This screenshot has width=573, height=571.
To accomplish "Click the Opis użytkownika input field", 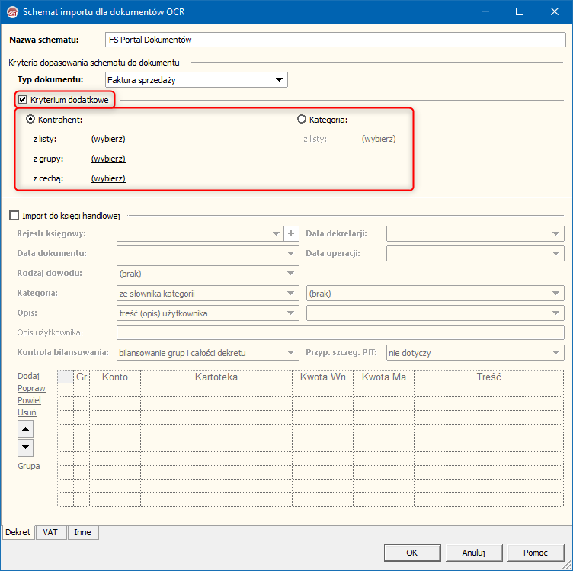I will point(340,332).
